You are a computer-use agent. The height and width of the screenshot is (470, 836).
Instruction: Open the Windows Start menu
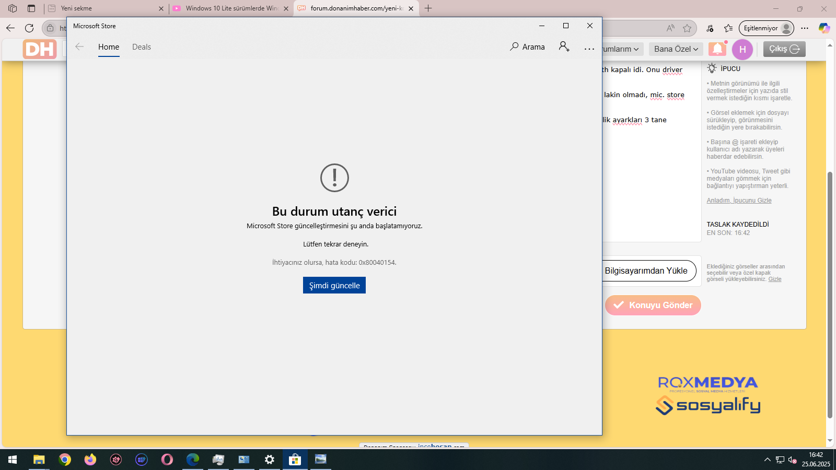point(13,460)
